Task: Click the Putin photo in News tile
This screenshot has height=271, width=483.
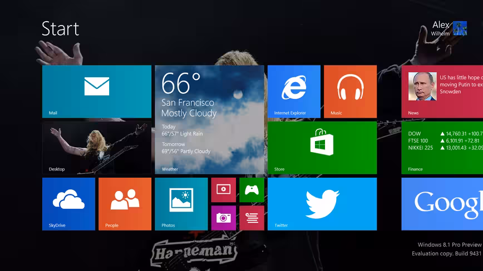Action: click(422, 86)
